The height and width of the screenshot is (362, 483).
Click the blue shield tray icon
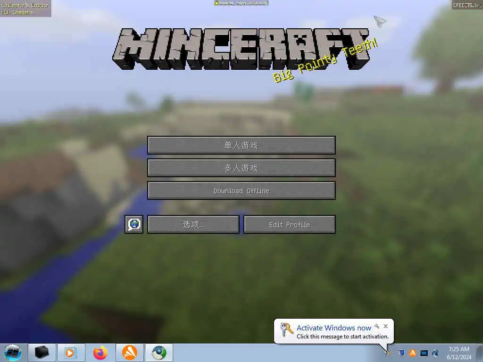click(x=401, y=353)
